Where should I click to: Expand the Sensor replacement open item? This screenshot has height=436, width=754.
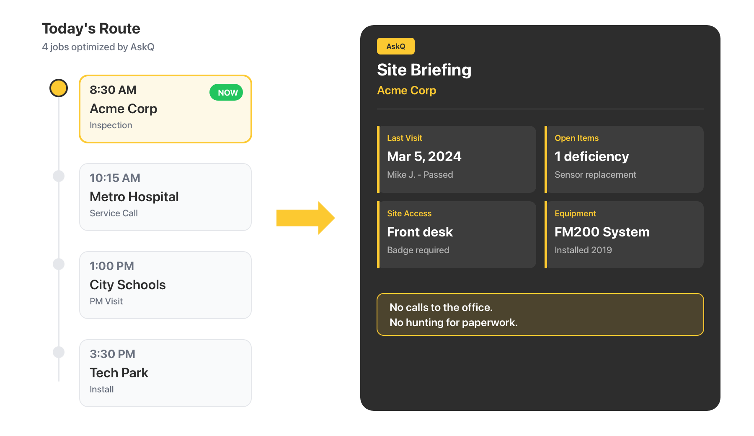[x=595, y=174]
